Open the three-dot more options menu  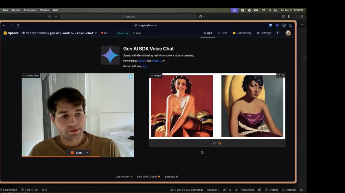(x=277, y=33)
